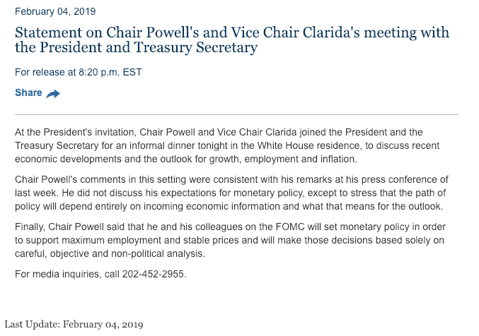Click the horizontal divider below Share
This screenshot has height=336, width=479.
(236, 114)
